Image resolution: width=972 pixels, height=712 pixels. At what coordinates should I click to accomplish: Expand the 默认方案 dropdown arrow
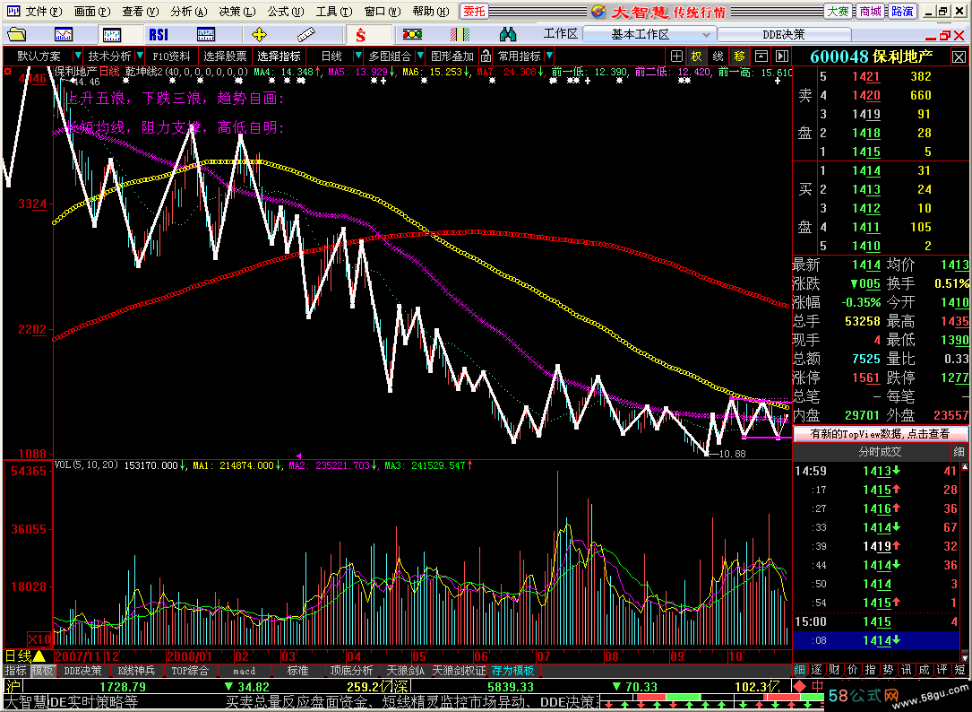(77, 56)
